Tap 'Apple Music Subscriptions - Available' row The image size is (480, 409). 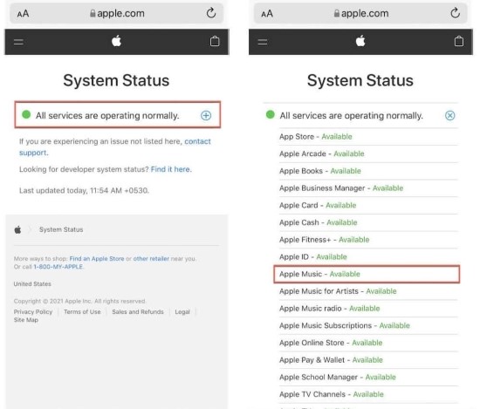tap(368, 325)
